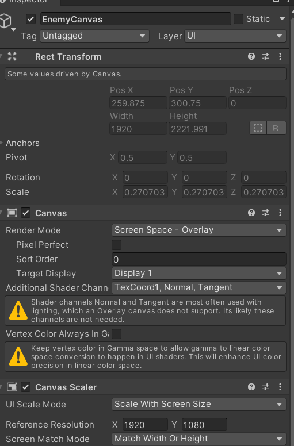Viewport: 294px width, 446px height.
Task: Click the Pos X field 259.875
Action: (138, 103)
